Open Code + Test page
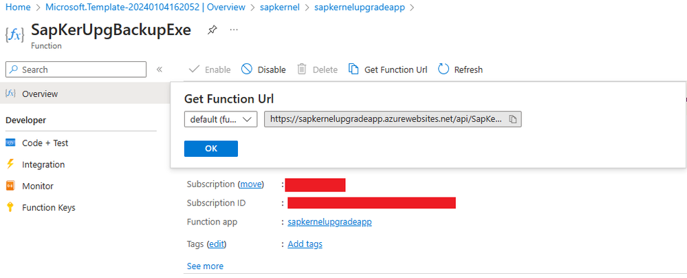This screenshot has width=687, height=278. [45, 143]
